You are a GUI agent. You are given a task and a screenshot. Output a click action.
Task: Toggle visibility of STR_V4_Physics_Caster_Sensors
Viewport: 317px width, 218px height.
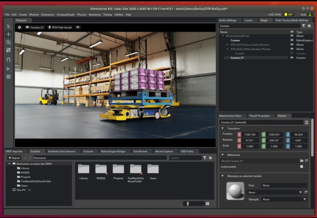click(292, 45)
